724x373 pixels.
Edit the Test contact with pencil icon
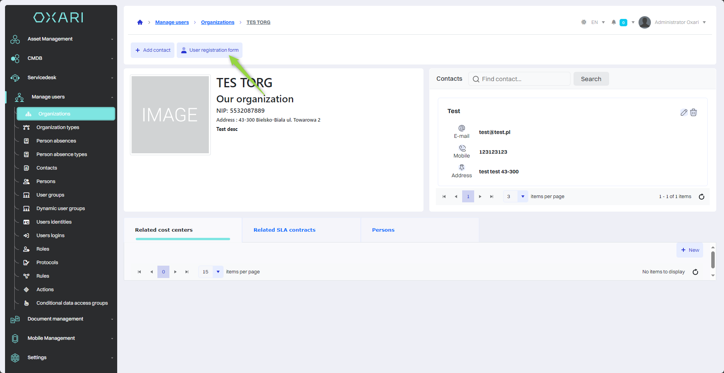click(684, 112)
